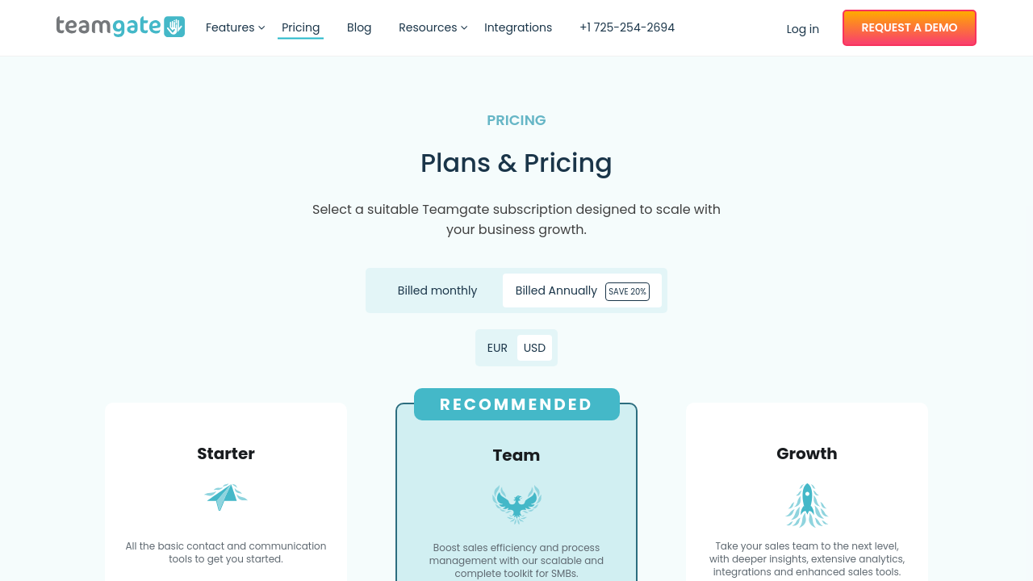Select Billed Annually option
Image resolution: width=1033 pixels, height=581 pixels.
(x=556, y=290)
